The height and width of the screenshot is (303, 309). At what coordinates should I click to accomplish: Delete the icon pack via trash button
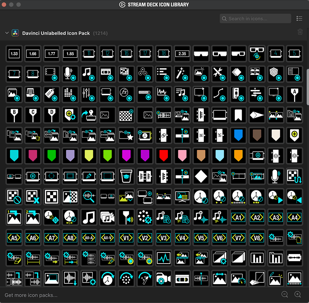coord(300,32)
